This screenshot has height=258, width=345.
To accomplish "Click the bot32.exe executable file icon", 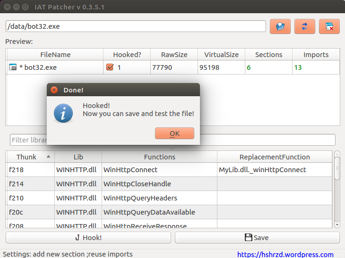I will (13, 67).
